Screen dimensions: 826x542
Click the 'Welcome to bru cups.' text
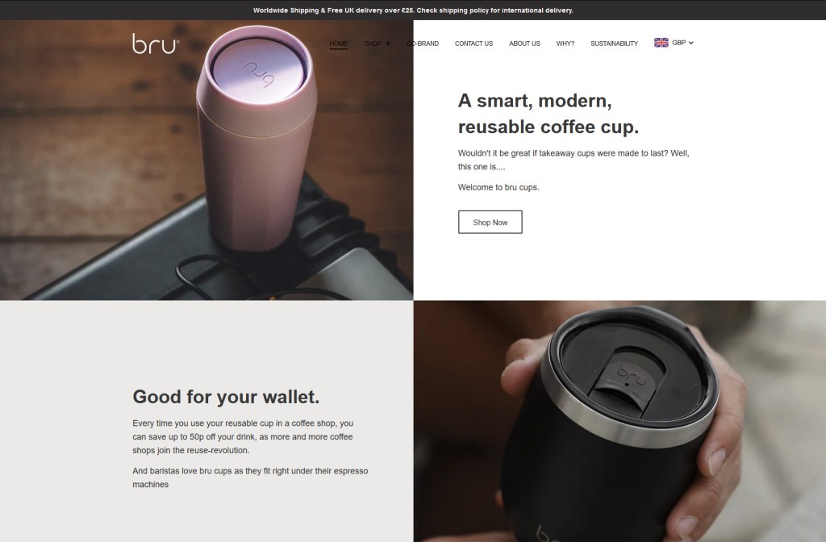(499, 187)
